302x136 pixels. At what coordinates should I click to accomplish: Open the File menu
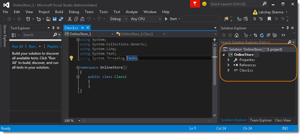coord(6,12)
